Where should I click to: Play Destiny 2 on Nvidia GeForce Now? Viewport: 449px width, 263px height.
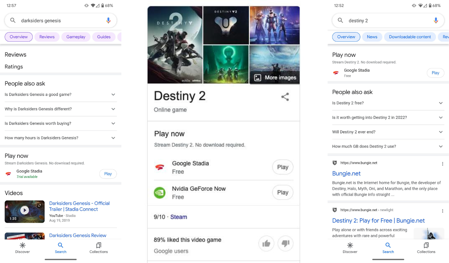(283, 193)
